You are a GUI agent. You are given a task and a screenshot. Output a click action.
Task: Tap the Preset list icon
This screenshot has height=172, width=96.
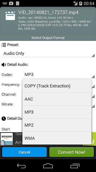click(4, 45)
